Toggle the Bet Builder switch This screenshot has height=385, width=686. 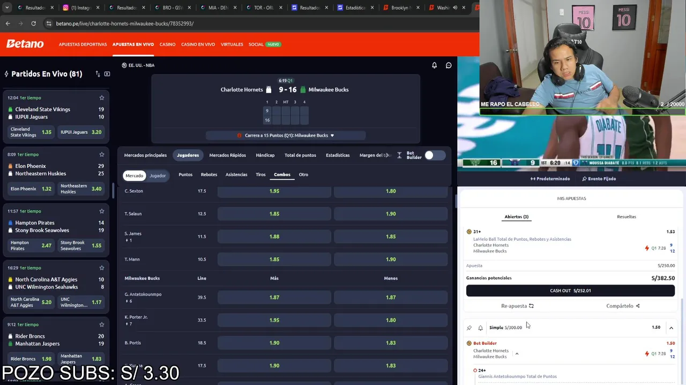[435, 155]
